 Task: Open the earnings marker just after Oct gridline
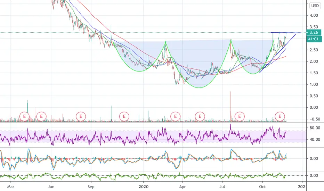tap(280, 116)
